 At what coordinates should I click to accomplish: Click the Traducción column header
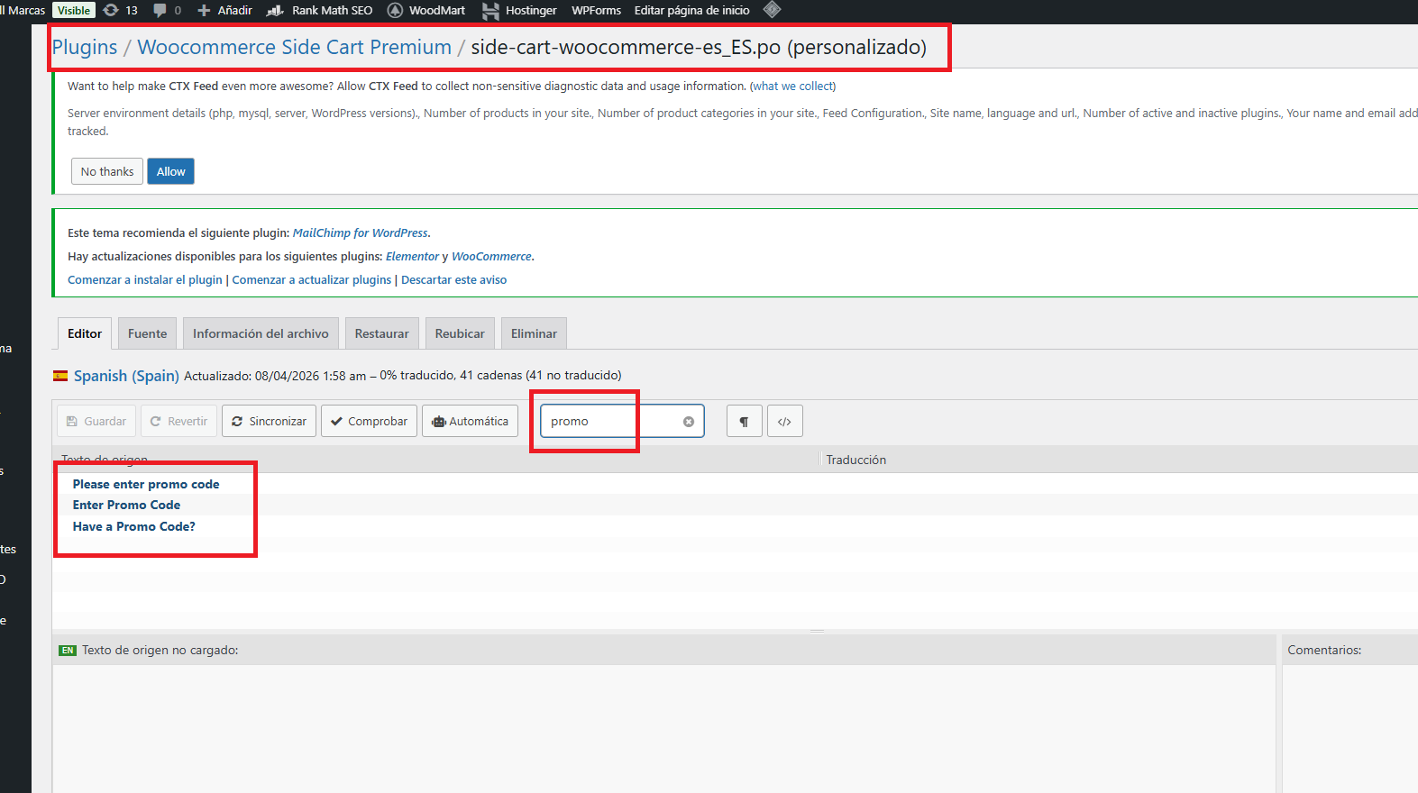(855, 460)
